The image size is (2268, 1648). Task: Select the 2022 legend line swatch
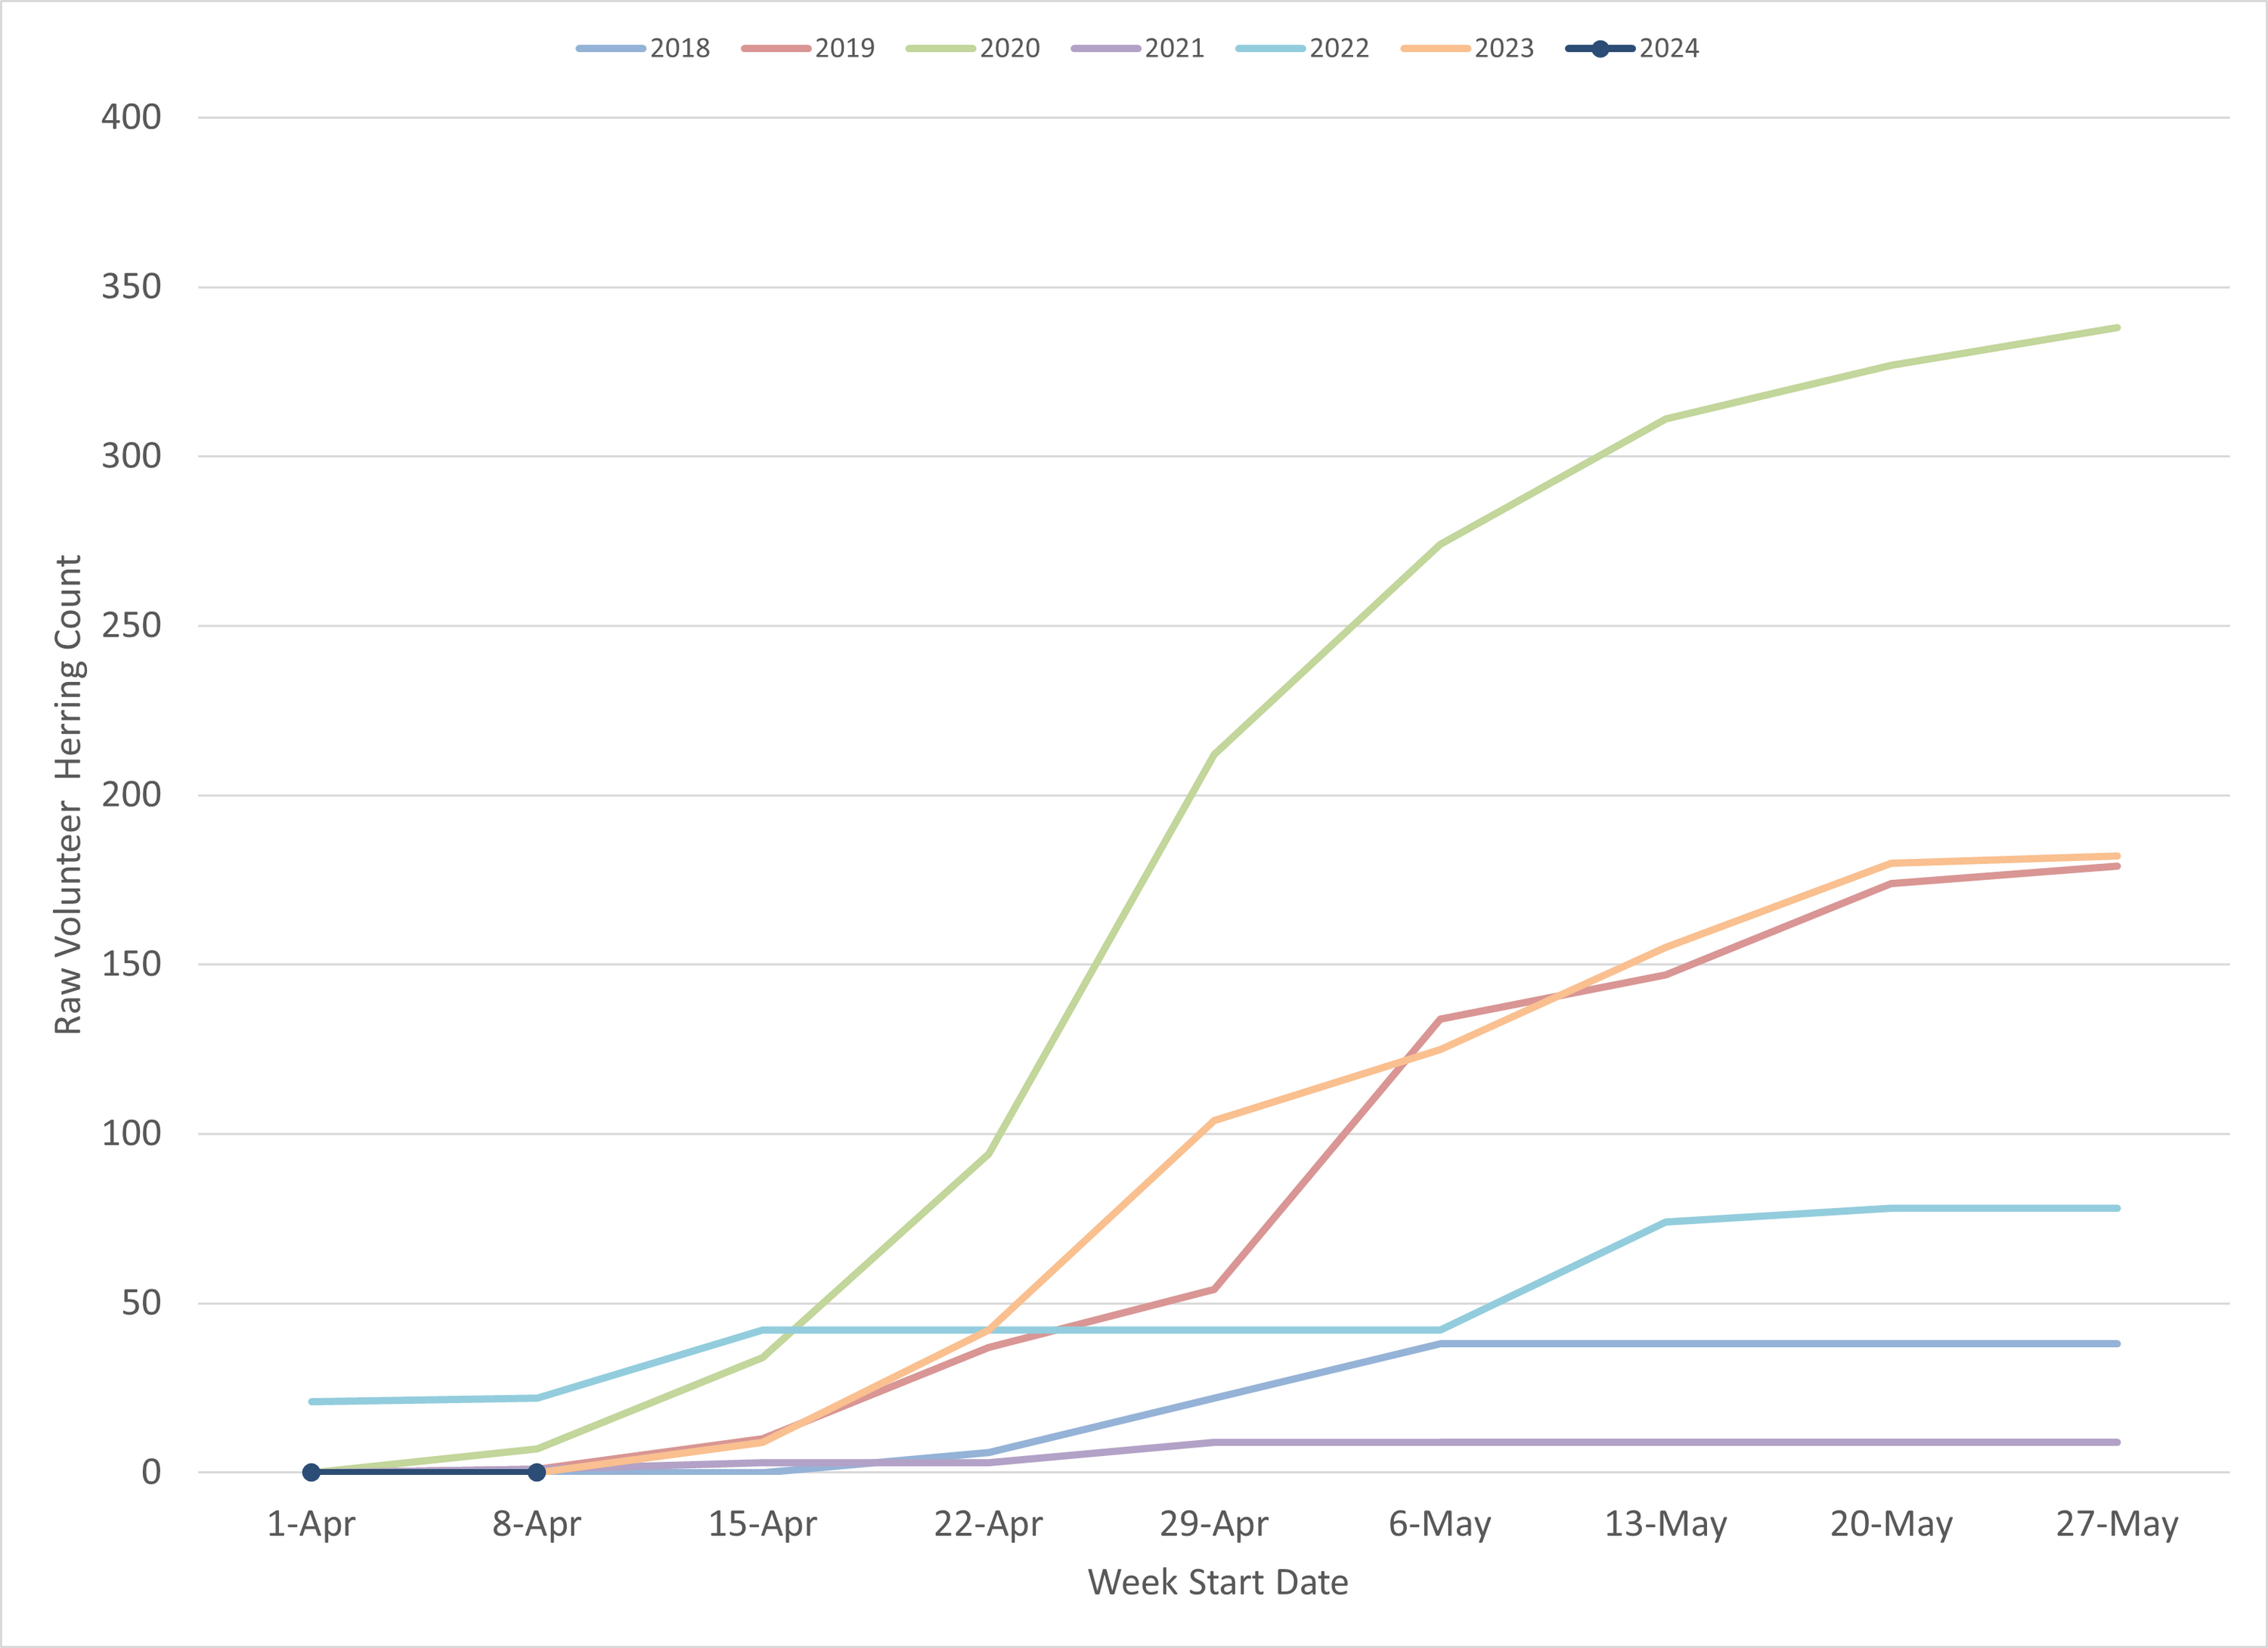1270,48
